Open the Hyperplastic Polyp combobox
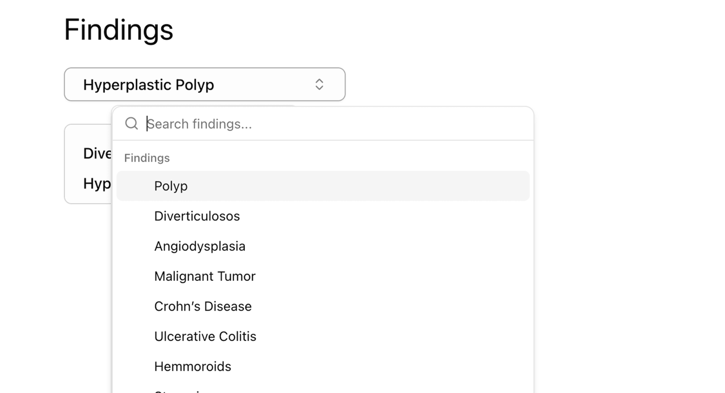Image resolution: width=725 pixels, height=393 pixels. [x=205, y=84]
